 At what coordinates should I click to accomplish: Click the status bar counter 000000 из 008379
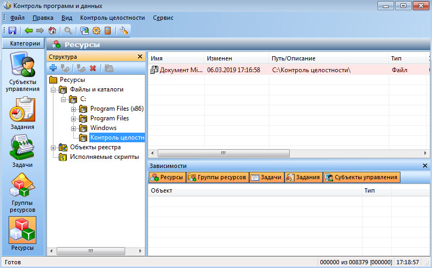click(x=356, y=262)
